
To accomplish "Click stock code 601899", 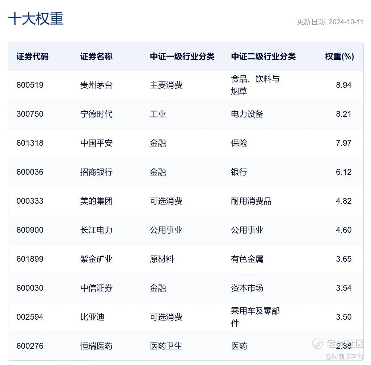I will tap(30, 259).
